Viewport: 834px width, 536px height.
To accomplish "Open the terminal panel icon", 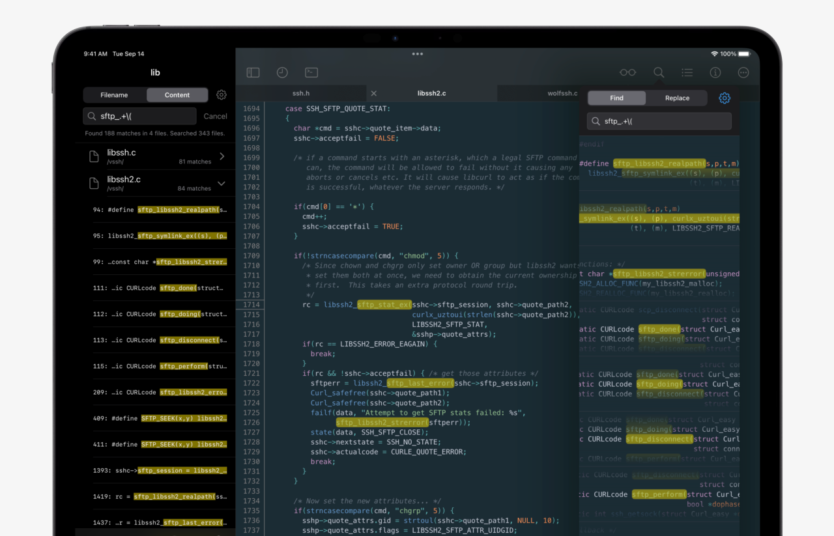I will (x=311, y=72).
